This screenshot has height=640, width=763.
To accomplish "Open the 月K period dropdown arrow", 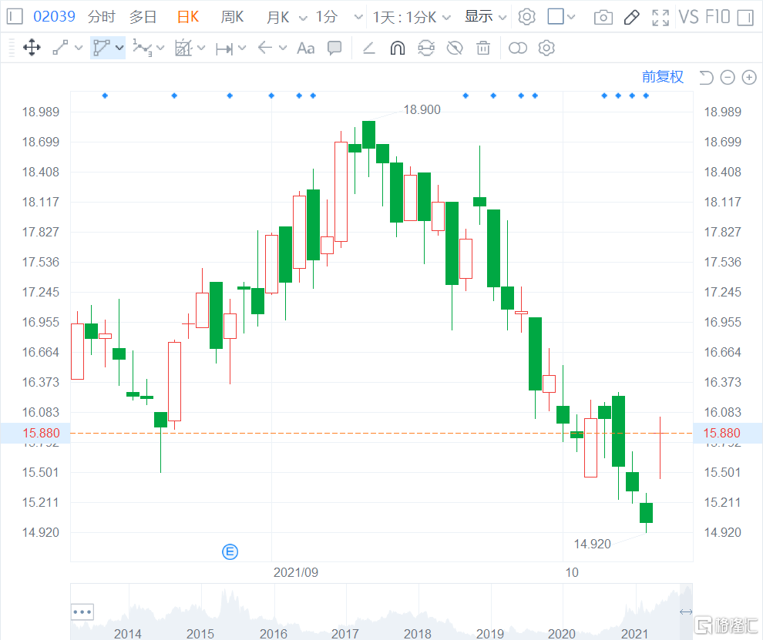I will pyautogui.click(x=301, y=17).
